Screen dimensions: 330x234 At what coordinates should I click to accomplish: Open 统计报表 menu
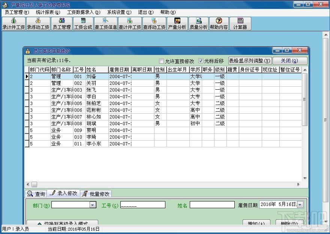48,12
